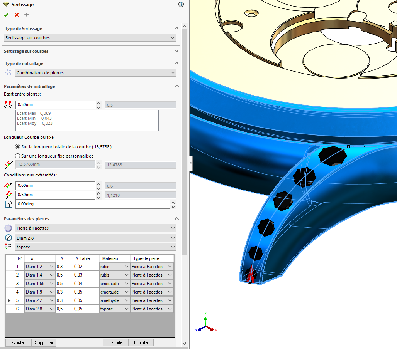The height and width of the screenshot is (349, 397).
Task: Click the material list icon beside topaze
Action: pos(8,247)
